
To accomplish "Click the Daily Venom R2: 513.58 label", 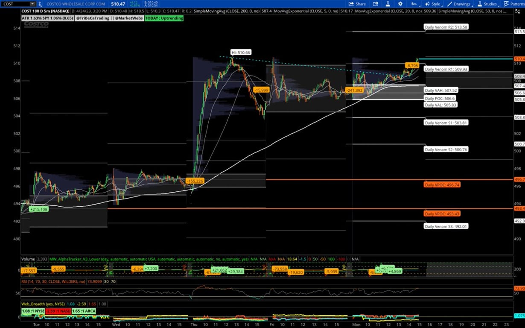I will [x=446, y=27].
